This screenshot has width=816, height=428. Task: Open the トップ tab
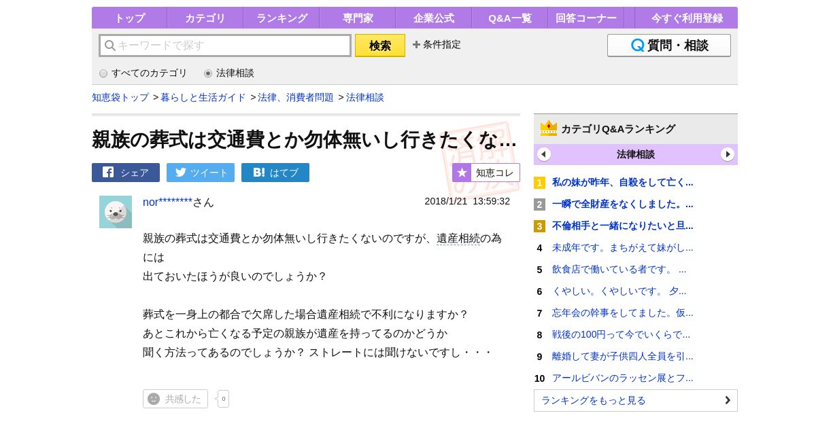[129, 18]
